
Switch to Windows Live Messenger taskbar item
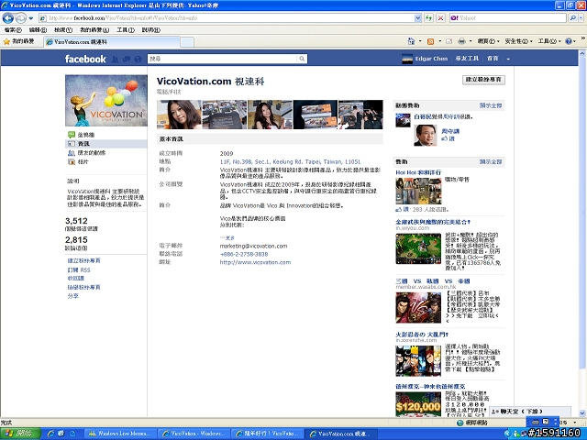[119, 434]
